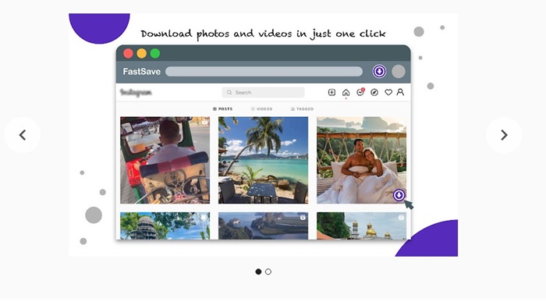Open the profile person icon
Screen dimensions: 546x302
400,92
